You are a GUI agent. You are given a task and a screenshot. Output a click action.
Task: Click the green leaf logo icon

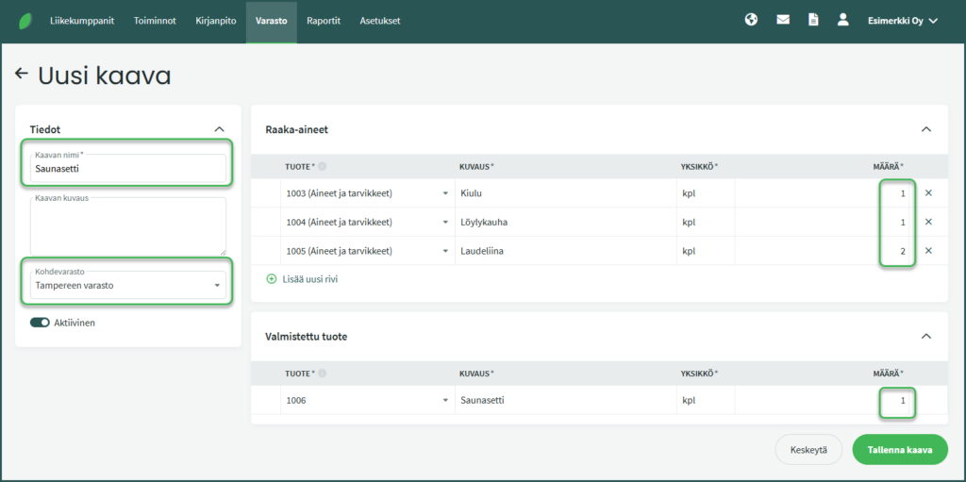point(25,21)
